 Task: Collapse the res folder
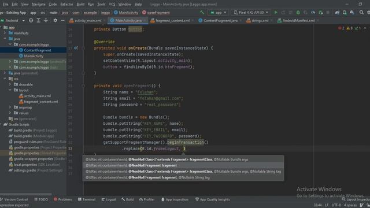5,79
